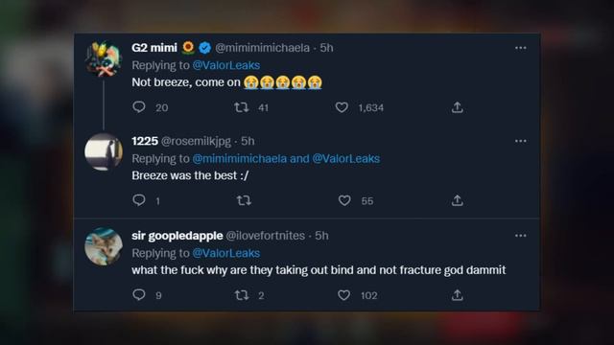
Task: Like the tweet with 102 likes
Action: click(343, 295)
